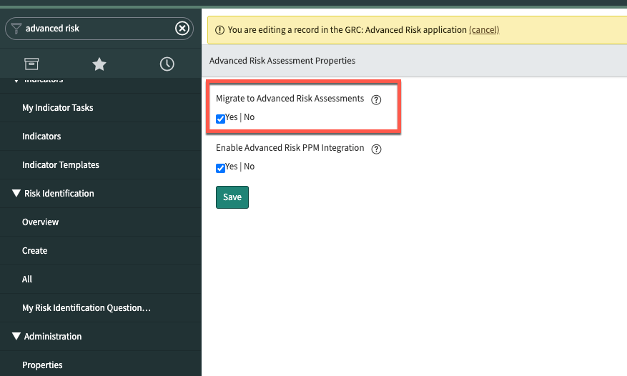
Task: Show help for Migrate to Advanced Risk Assessments
Action: coord(376,99)
